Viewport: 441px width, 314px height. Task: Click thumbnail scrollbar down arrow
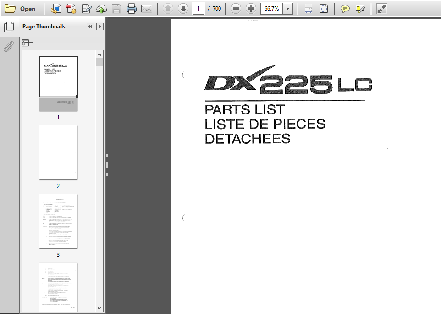click(99, 308)
